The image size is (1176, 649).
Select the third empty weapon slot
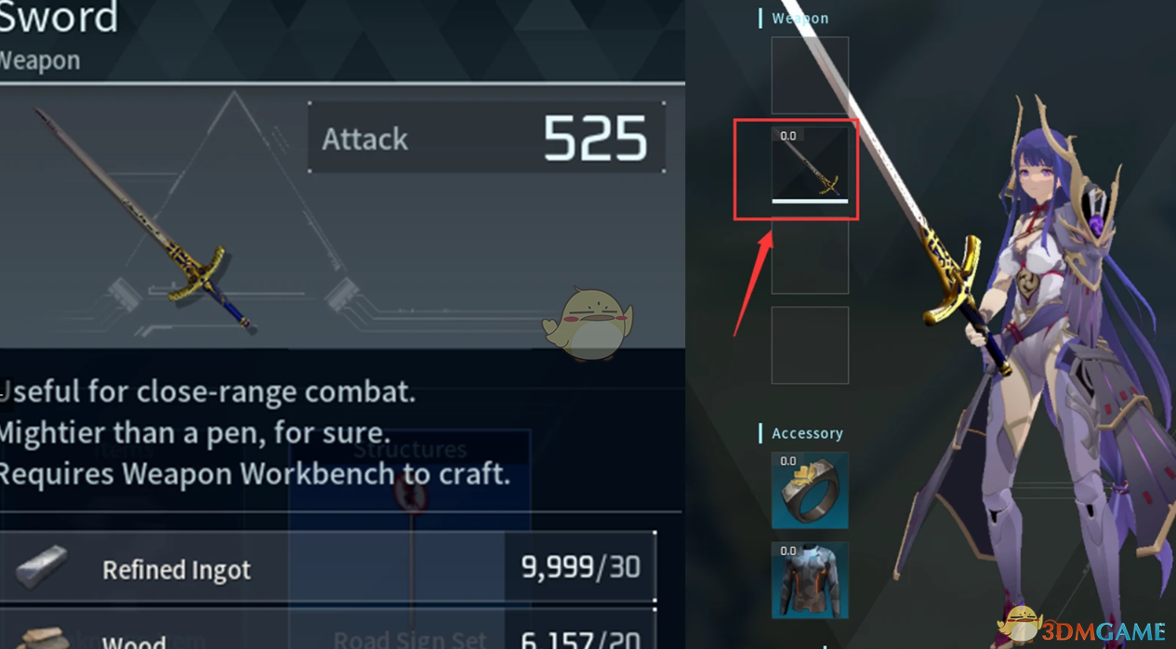click(810, 256)
